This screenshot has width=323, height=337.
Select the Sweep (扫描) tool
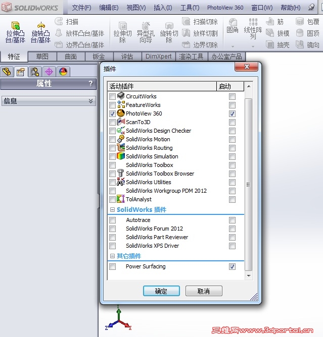click(66, 22)
